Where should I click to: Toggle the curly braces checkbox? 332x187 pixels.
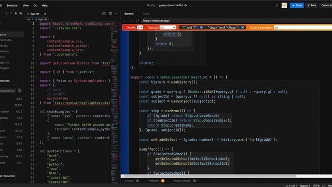click(x=201, y=28)
